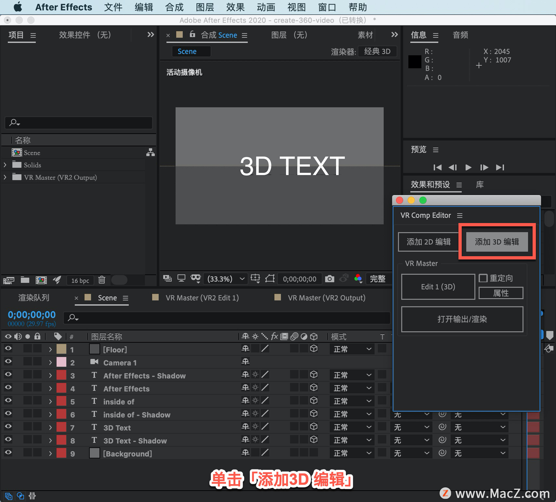
Task: Open the 效果 menu
Action: (x=235, y=7)
